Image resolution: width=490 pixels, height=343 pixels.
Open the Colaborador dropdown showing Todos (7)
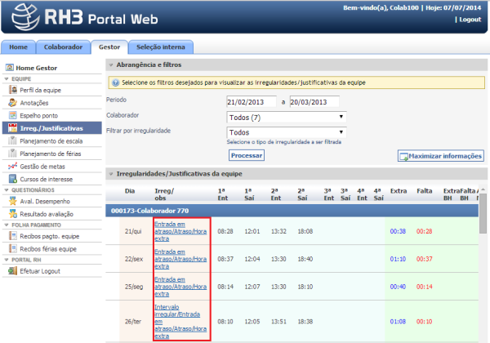287,117
